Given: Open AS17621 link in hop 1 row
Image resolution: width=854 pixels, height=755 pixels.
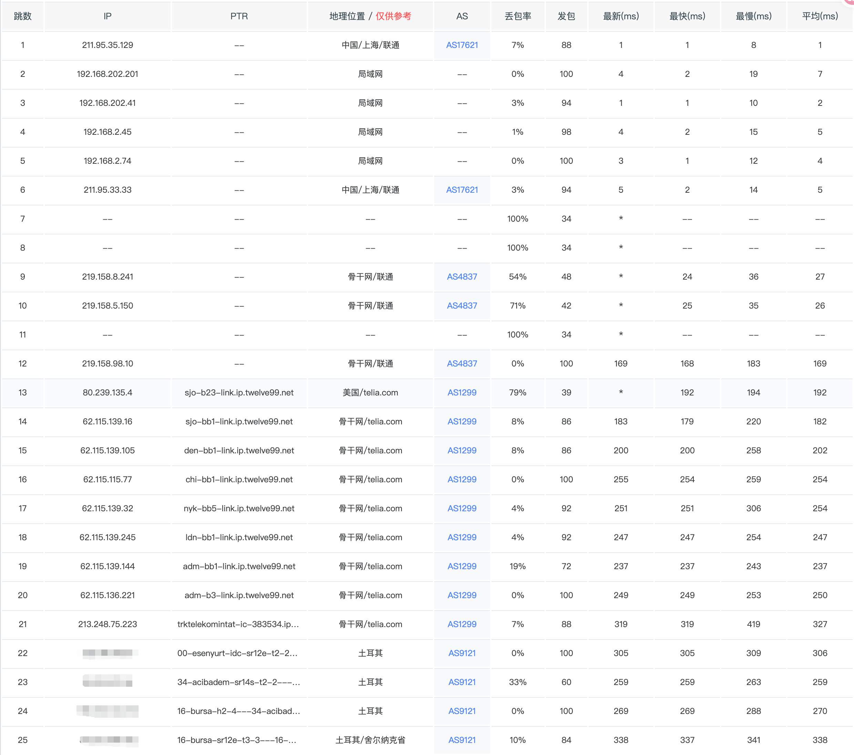Looking at the screenshot, I should tap(462, 45).
